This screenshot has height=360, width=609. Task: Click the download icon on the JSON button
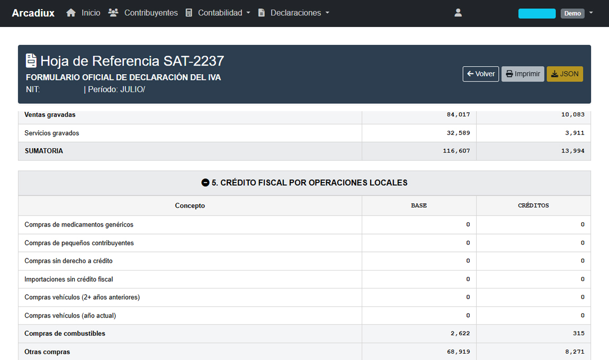(555, 74)
